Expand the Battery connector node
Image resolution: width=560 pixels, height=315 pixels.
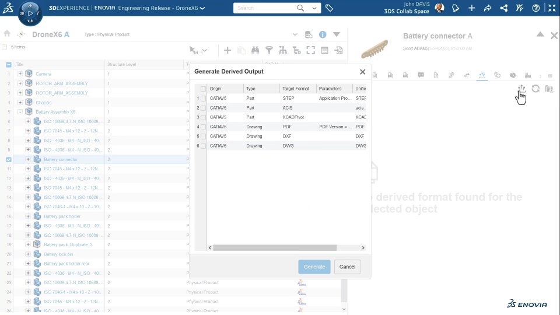pos(28,159)
